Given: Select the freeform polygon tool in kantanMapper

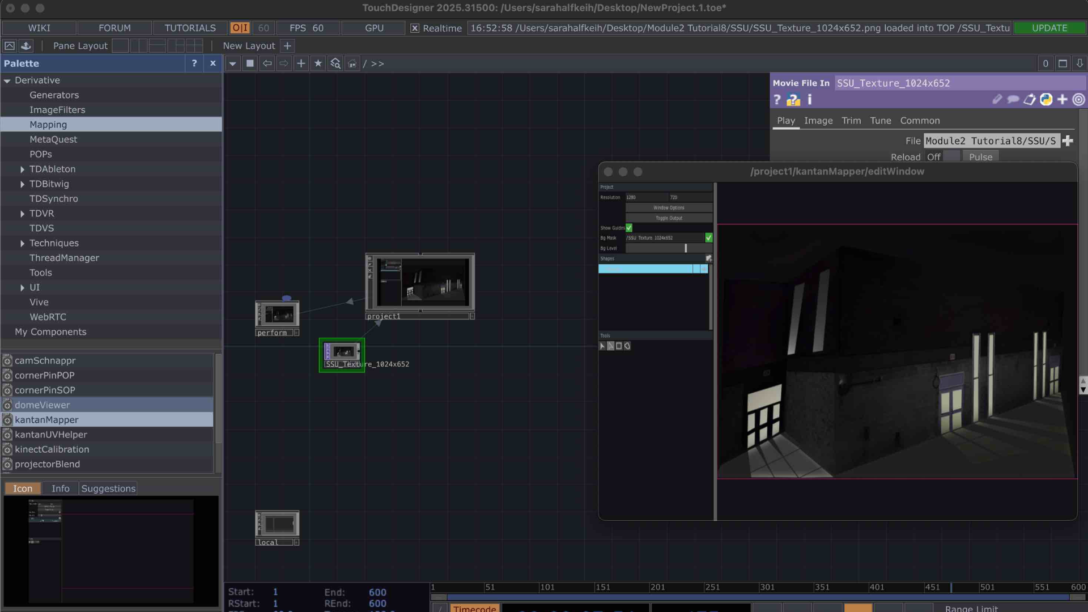Looking at the screenshot, I should tap(627, 346).
